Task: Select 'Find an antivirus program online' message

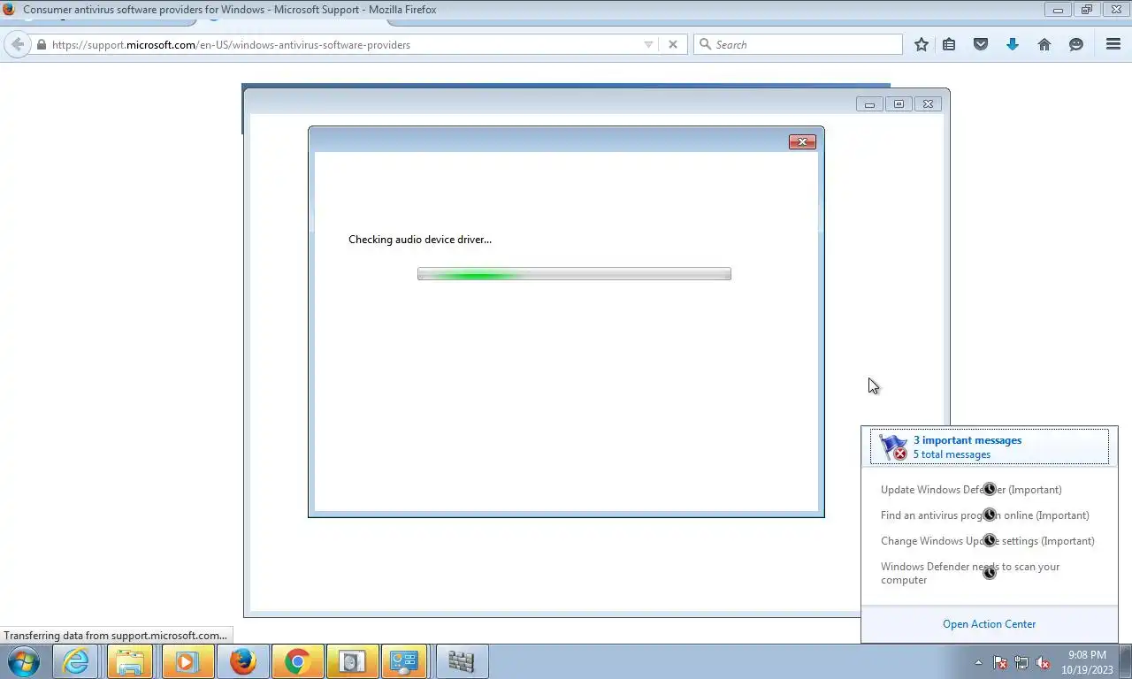Action: 985,515
